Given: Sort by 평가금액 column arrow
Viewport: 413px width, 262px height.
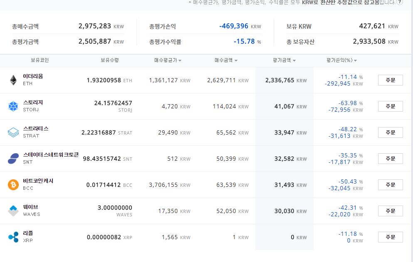Looking at the screenshot, I should (294, 61).
